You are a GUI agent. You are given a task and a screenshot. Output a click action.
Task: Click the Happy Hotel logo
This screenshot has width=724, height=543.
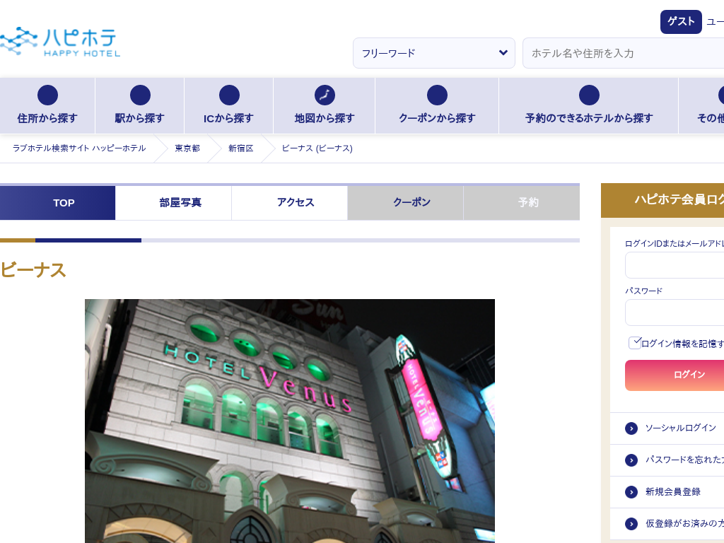(x=60, y=42)
